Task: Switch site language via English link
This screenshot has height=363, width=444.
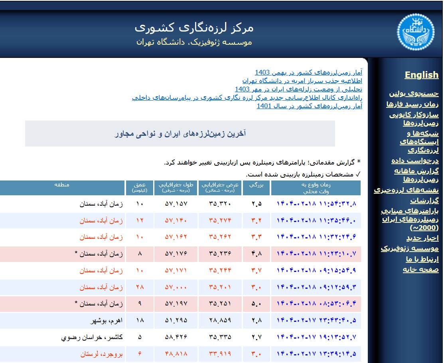Action: click(x=422, y=75)
